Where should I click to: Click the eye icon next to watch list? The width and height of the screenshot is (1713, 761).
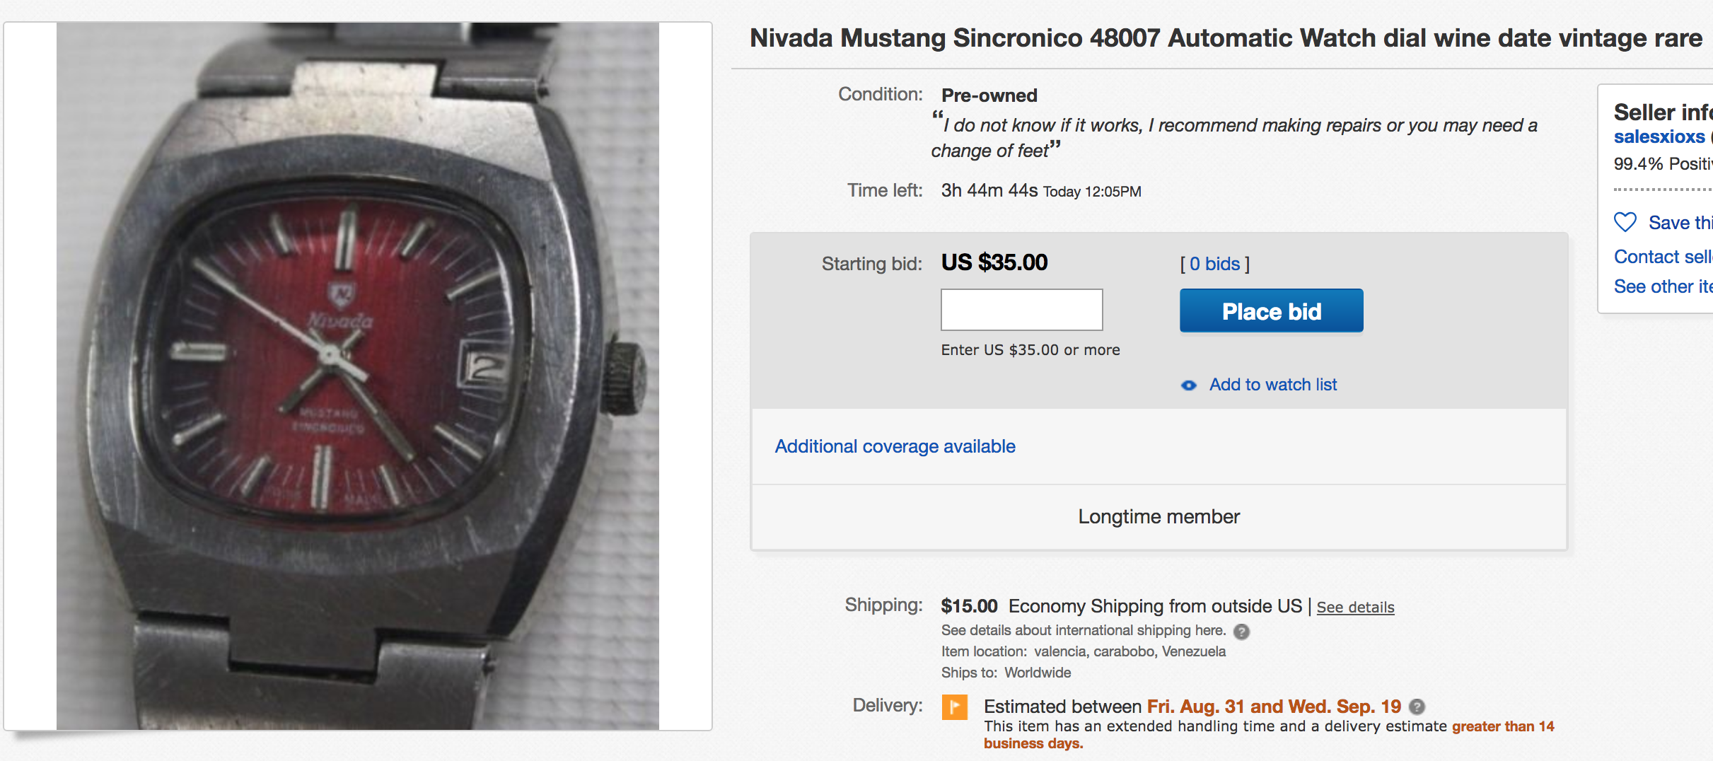click(1189, 385)
